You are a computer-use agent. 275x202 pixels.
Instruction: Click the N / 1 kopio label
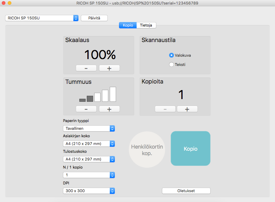coord(73,167)
